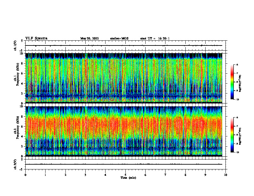Image resolution: width=254 pixels, height=196 pixels.
Task: Click the "station=MOS" header label
Action: pyautogui.click(x=119, y=38)
